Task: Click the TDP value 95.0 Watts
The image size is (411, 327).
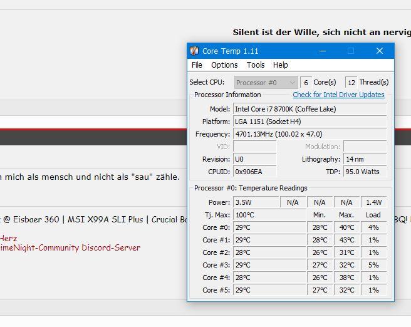Action: click(365, 172)
